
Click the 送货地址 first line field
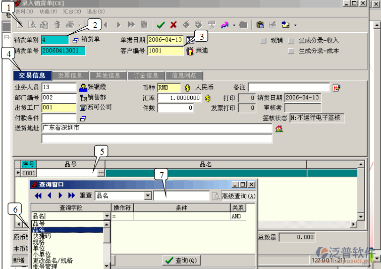[x=157, y=128]
